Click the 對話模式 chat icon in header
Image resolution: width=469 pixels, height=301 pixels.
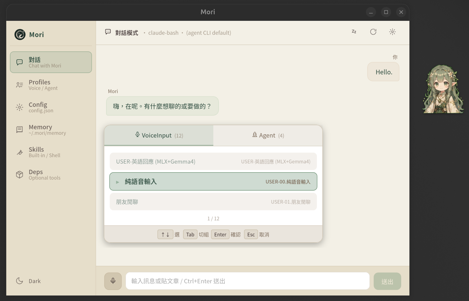108,32
